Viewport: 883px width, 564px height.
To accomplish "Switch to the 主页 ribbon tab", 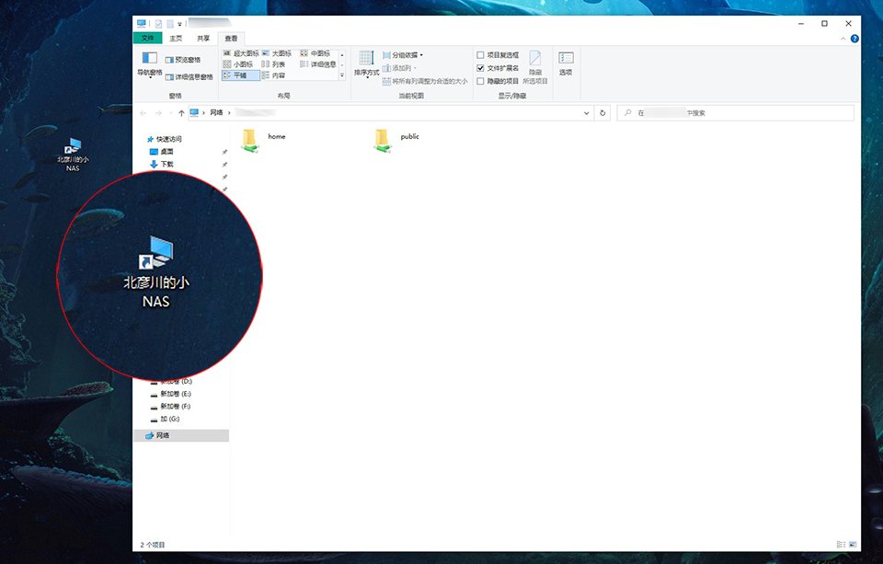I will (176, 39).
